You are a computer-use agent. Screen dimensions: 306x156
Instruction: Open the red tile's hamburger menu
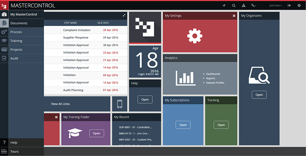pyautogui.click(x=56, y=117)
